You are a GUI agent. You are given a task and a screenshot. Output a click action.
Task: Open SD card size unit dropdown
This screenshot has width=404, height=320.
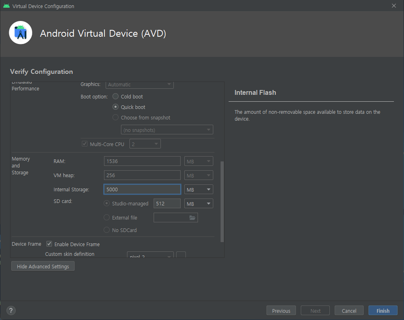coord(199,204)
